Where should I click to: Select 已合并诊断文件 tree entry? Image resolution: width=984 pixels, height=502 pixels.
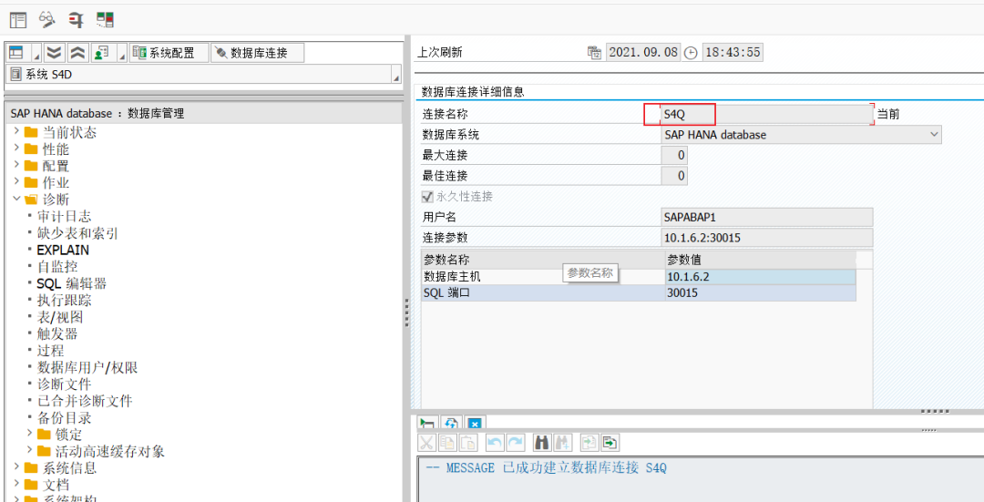(85, 401)
